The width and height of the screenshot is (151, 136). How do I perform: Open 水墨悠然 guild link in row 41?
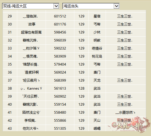point(125,113)
